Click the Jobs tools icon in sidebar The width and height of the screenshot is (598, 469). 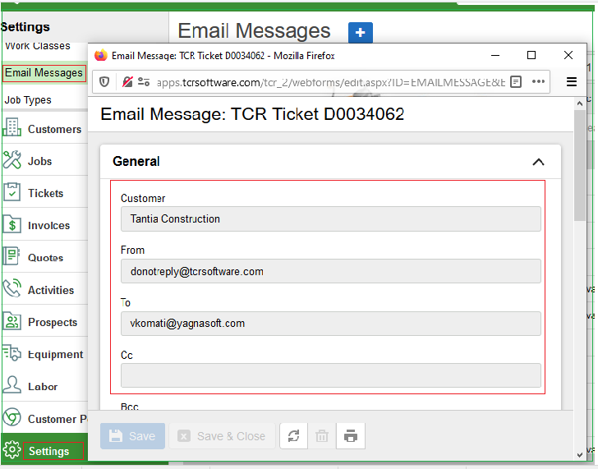11,161
